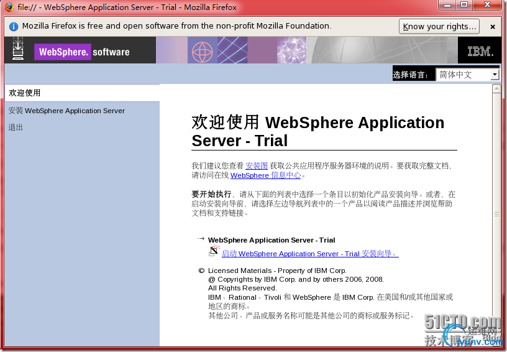Image resolution: width=507 pixels, height=352 pixels.
Task: Minimize the Firefox window
Action: [447, 5]
